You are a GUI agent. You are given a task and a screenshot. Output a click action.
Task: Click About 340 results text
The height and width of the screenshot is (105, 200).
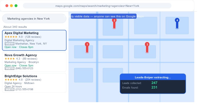pyautogui.click(x=15, y=27)
